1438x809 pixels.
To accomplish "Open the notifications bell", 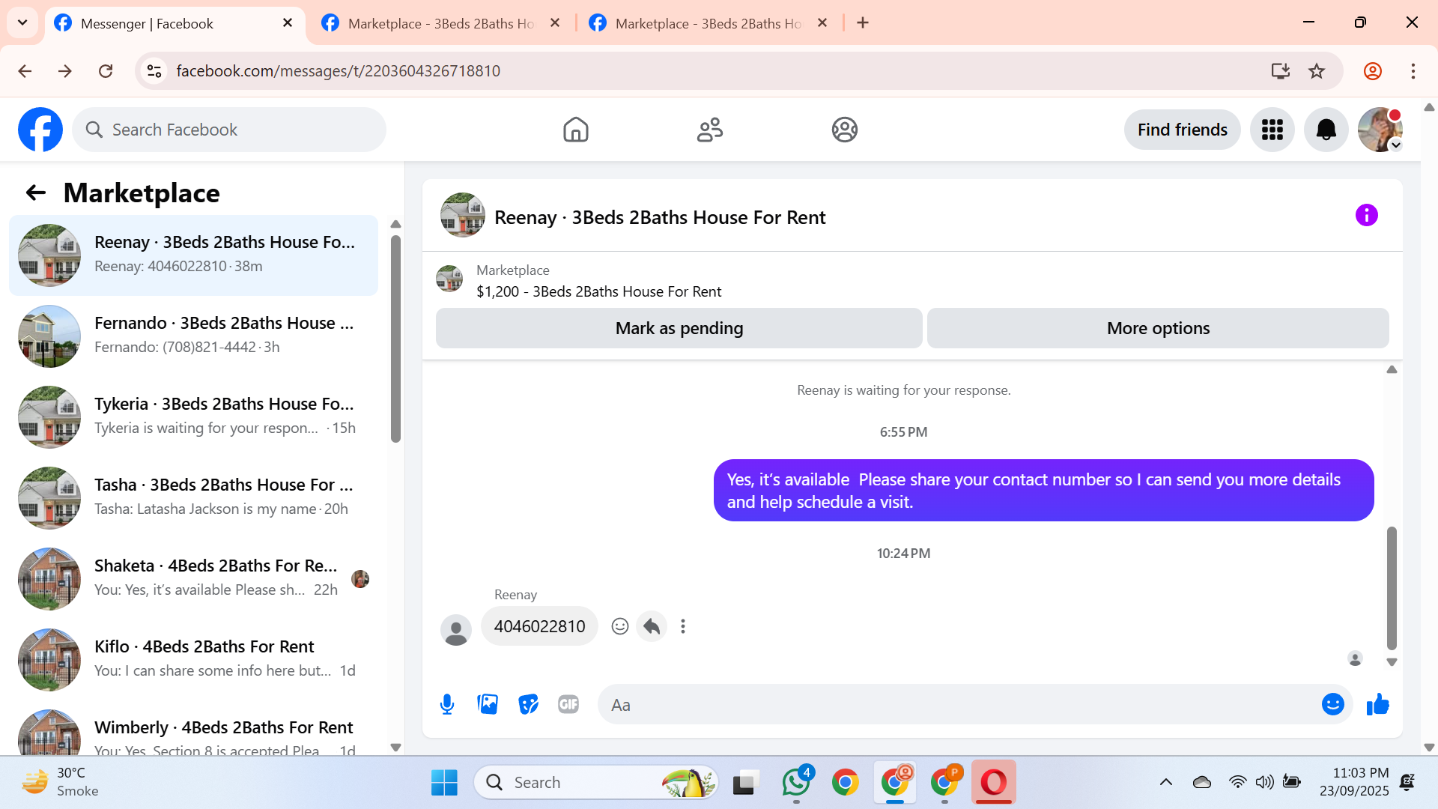I will click(1326, 130).
